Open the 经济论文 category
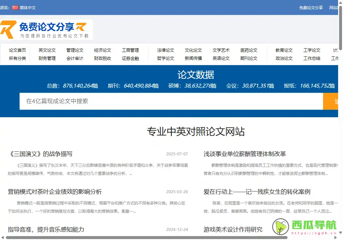Screen dimensions: 343x240 click(x=103, y=50)
